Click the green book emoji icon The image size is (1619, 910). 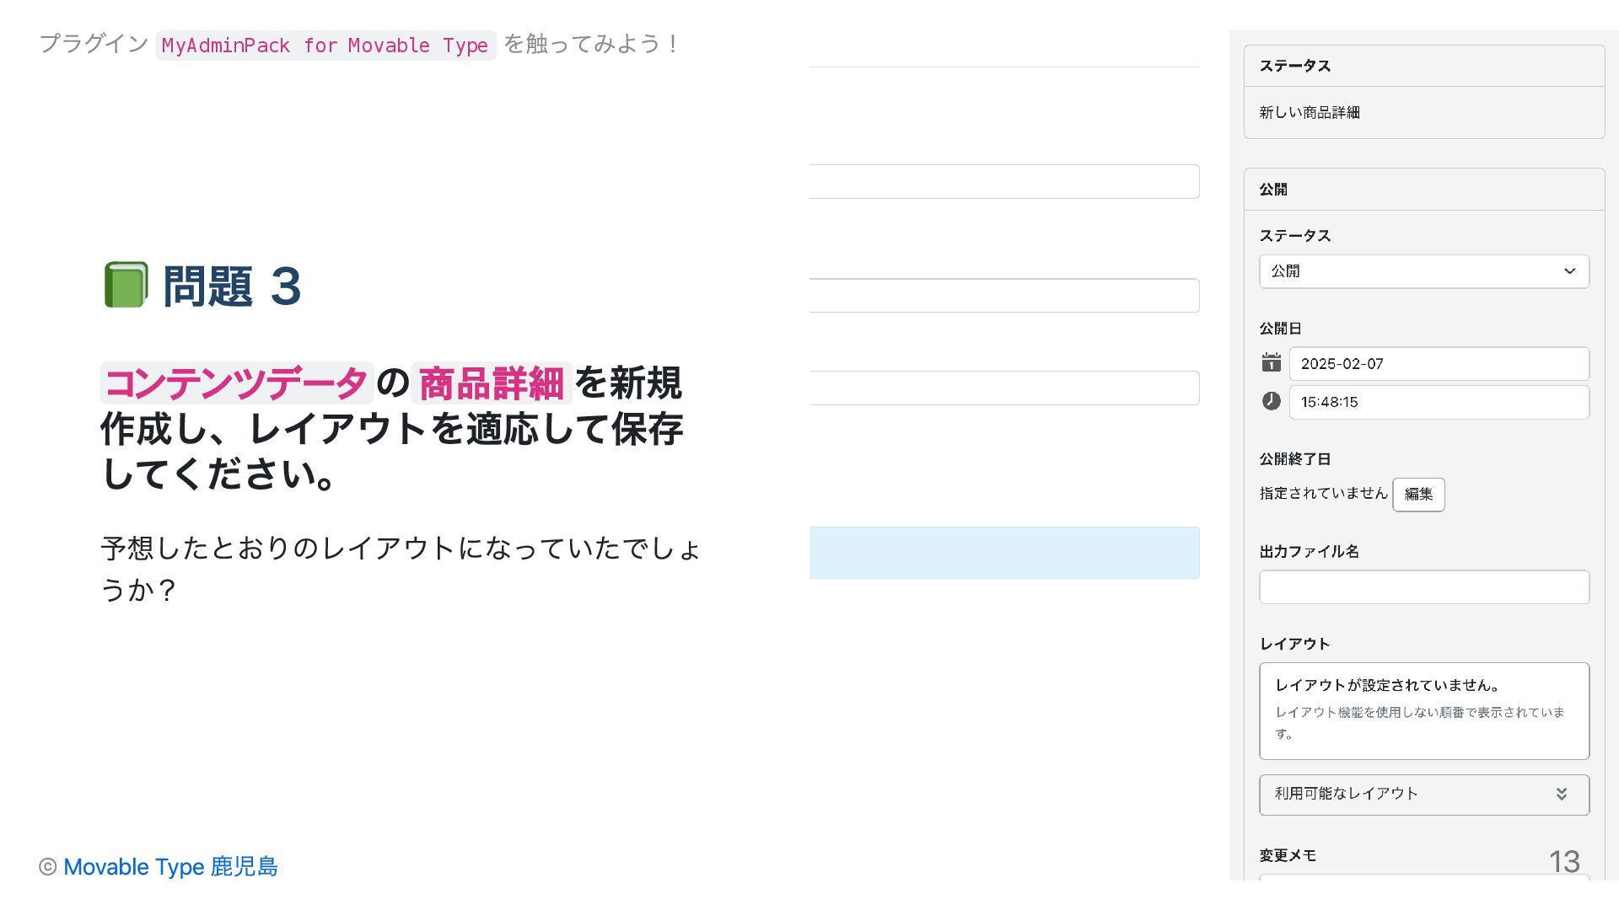click(126, 285)
